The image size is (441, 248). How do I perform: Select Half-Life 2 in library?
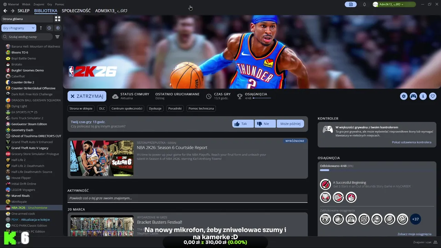tap(18, 160)
